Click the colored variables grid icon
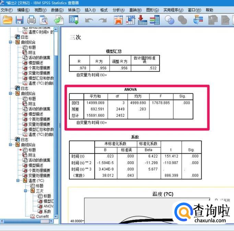The height and width of the screenshot is (231, 234). click(x=155, y=20)
